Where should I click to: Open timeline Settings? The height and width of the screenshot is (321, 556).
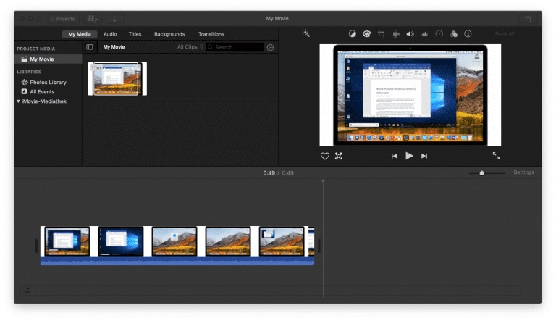[523, 172]
